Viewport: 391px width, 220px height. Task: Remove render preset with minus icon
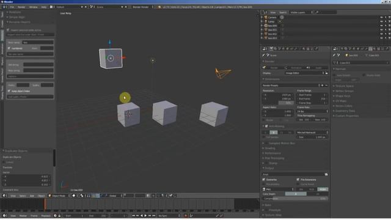pyautogui.click(x=326, y=86)
